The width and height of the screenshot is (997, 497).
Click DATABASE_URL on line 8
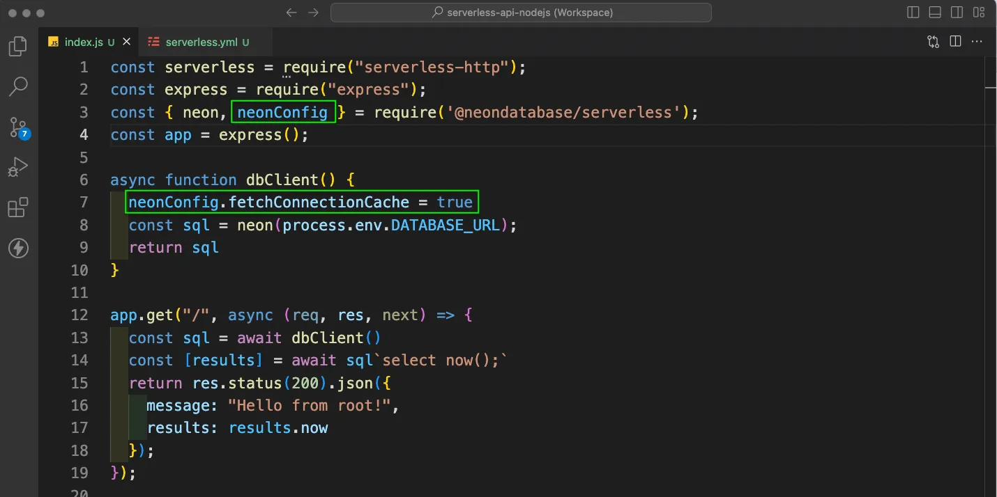[x=446, y=226]
